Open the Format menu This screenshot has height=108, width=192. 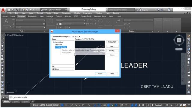40,13
